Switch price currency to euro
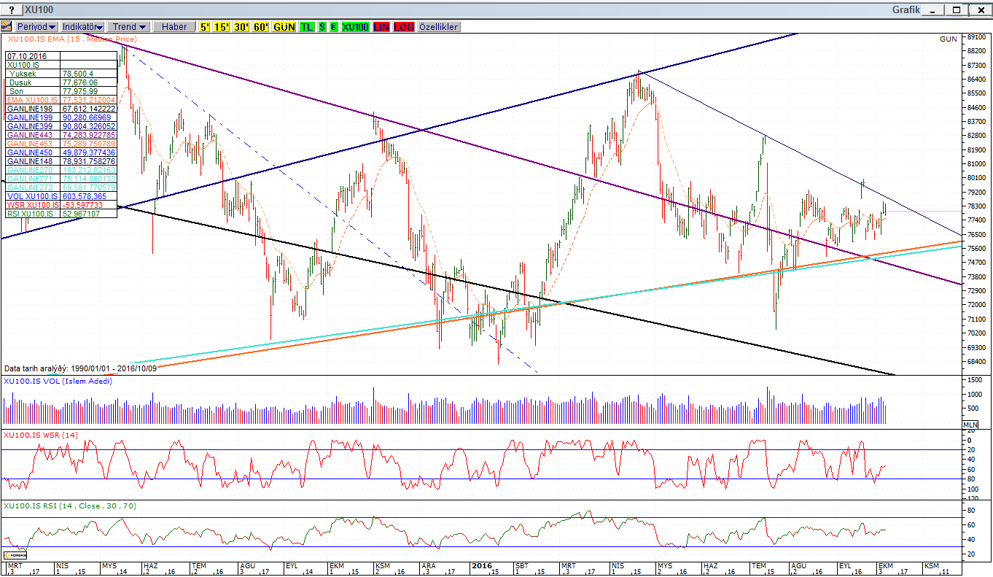 coord(333,27)
